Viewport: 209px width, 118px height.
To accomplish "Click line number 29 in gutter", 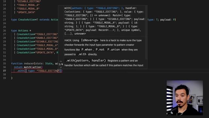I will 5,42.
